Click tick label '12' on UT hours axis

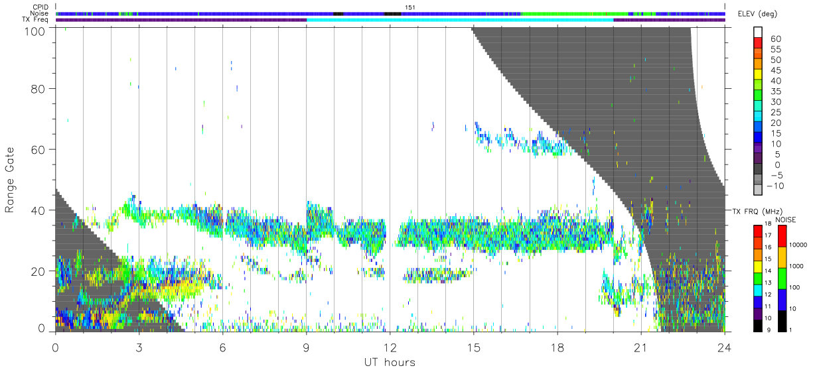click(390, 347)
